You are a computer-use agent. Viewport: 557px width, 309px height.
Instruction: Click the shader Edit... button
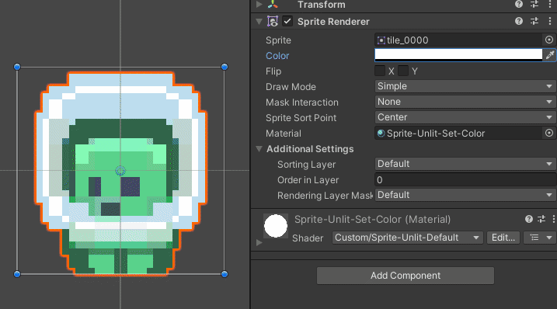point(503,238)
